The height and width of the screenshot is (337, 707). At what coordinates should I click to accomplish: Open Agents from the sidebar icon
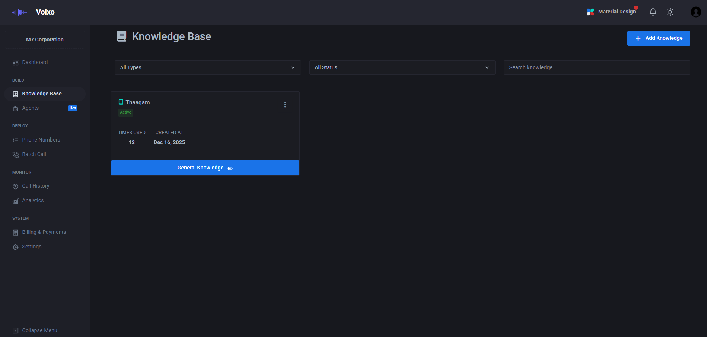(x=15, y=108)
